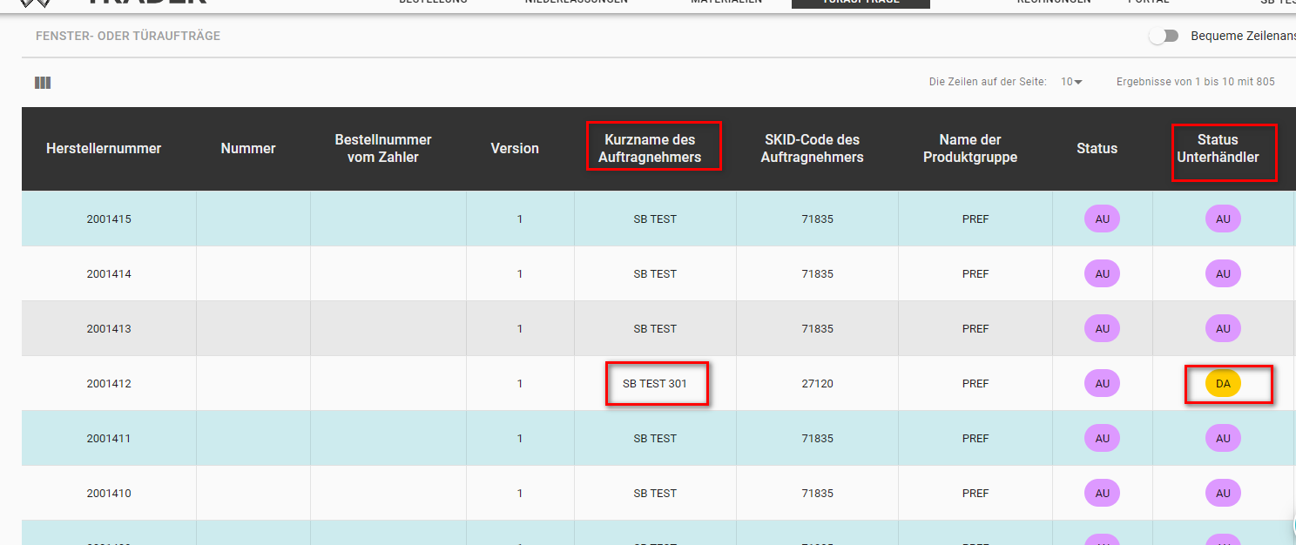Image resolution: width=1296 pixels, height=545 pixels.
Task: Click Status AU badge for order 2001415
Action: pos(1102,219)
